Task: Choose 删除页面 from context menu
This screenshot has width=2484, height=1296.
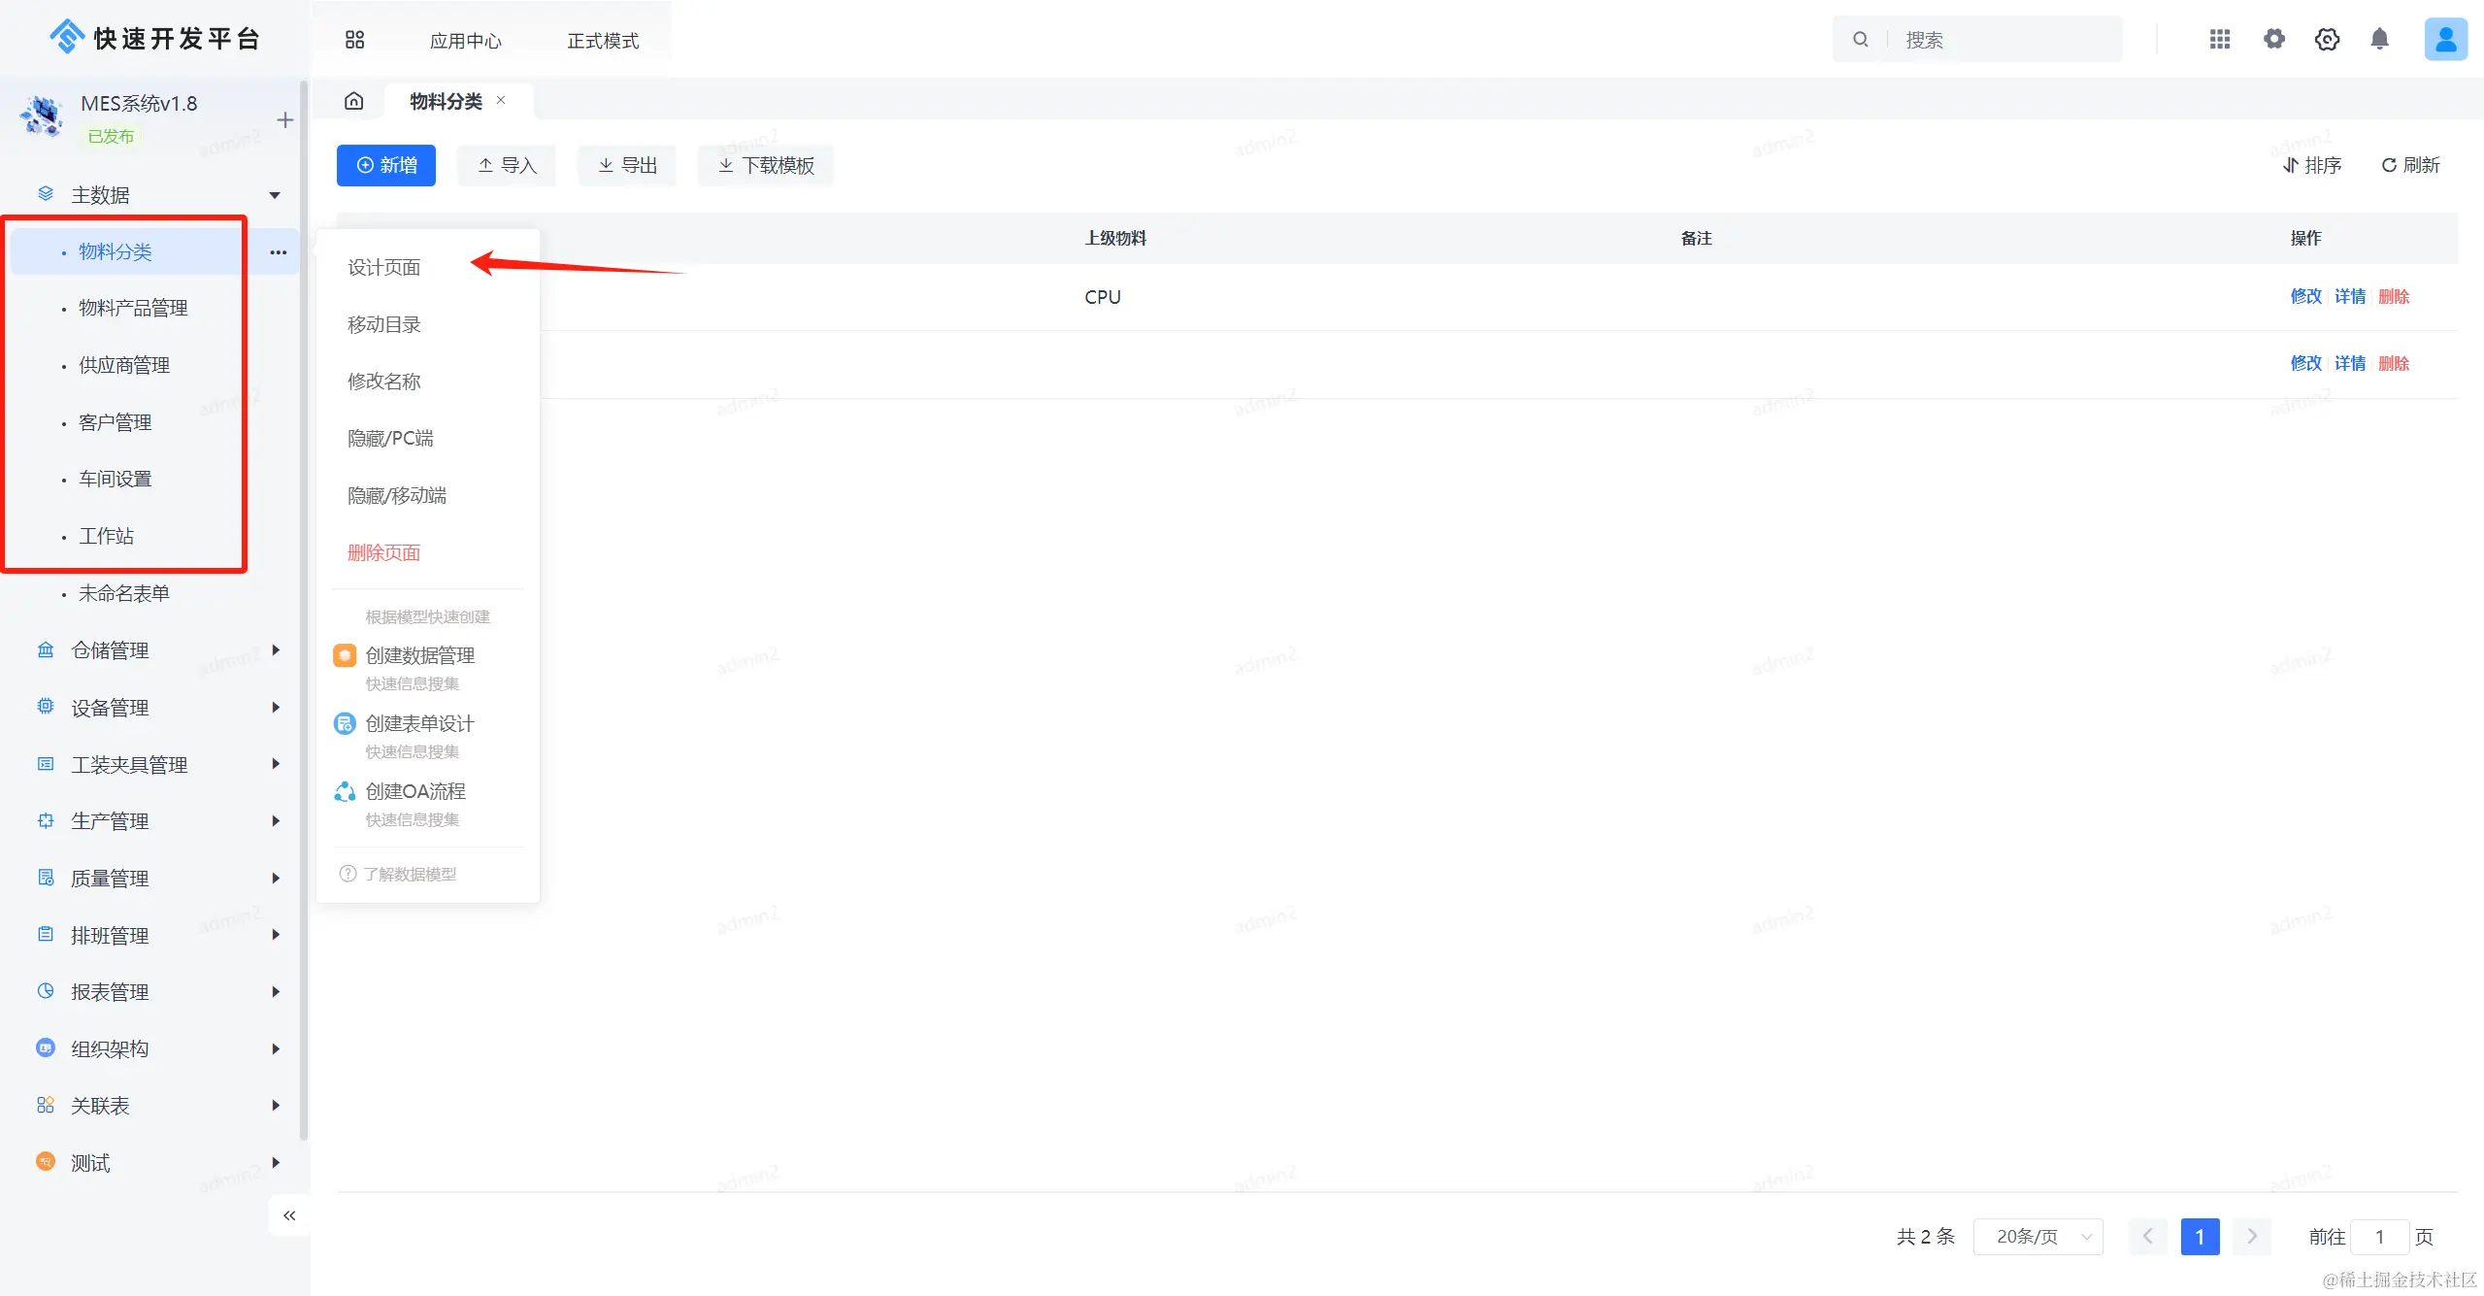Action: 383,553
